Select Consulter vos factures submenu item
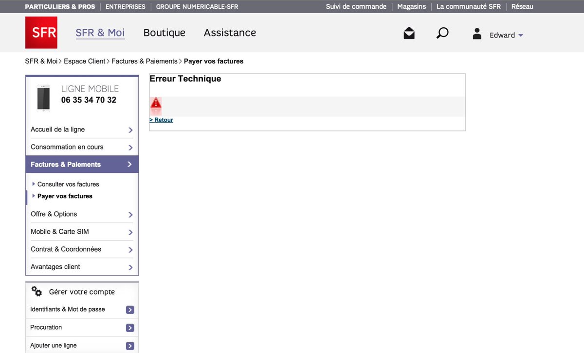 [68, 184]
